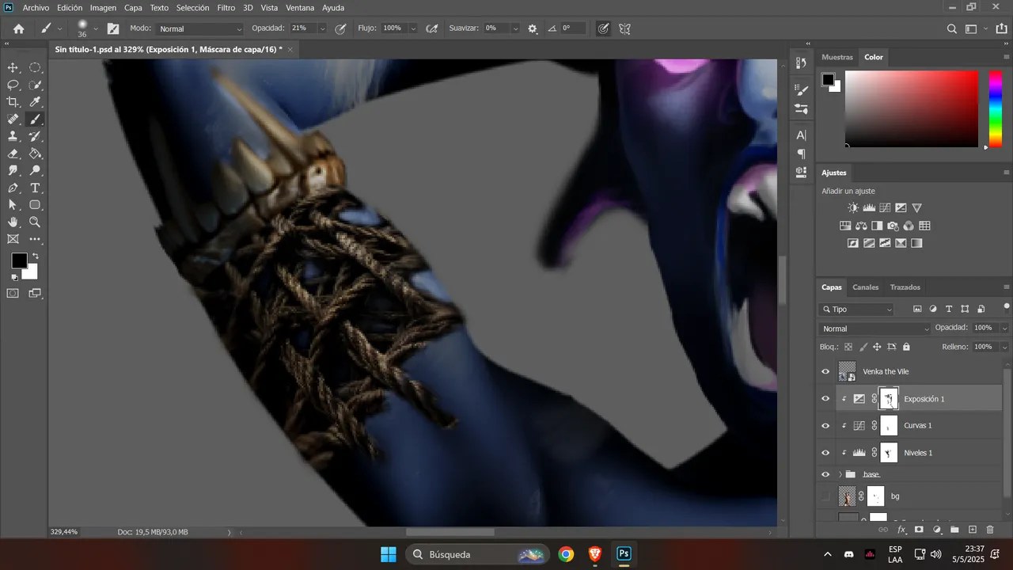
Task: Select the Type tool
Action: point(36,188)
